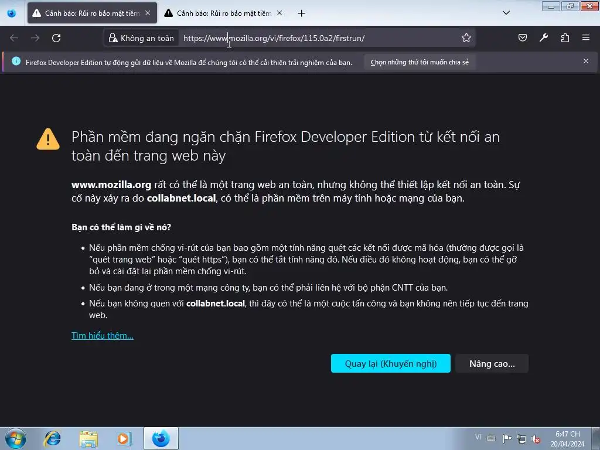Open developer tools wrench icon

pos(544,37)
